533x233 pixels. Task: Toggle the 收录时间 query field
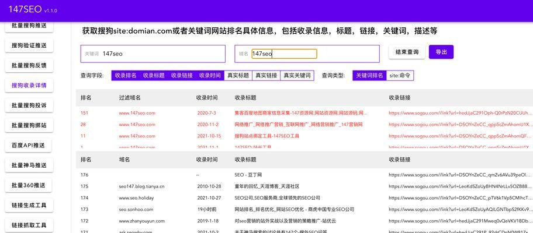click(x=210, y=76)
